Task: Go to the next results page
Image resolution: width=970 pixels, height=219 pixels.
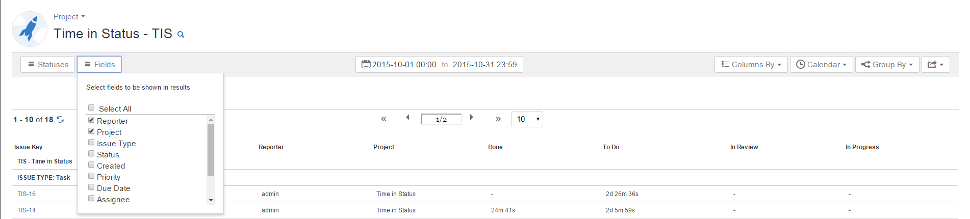Action: pos(472,118)
